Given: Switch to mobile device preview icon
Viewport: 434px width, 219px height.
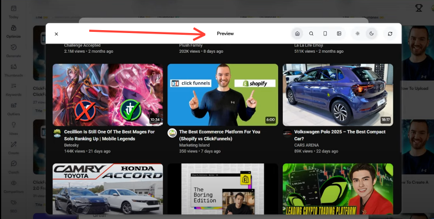Looking at the screenshot, I should coord(325,34).
